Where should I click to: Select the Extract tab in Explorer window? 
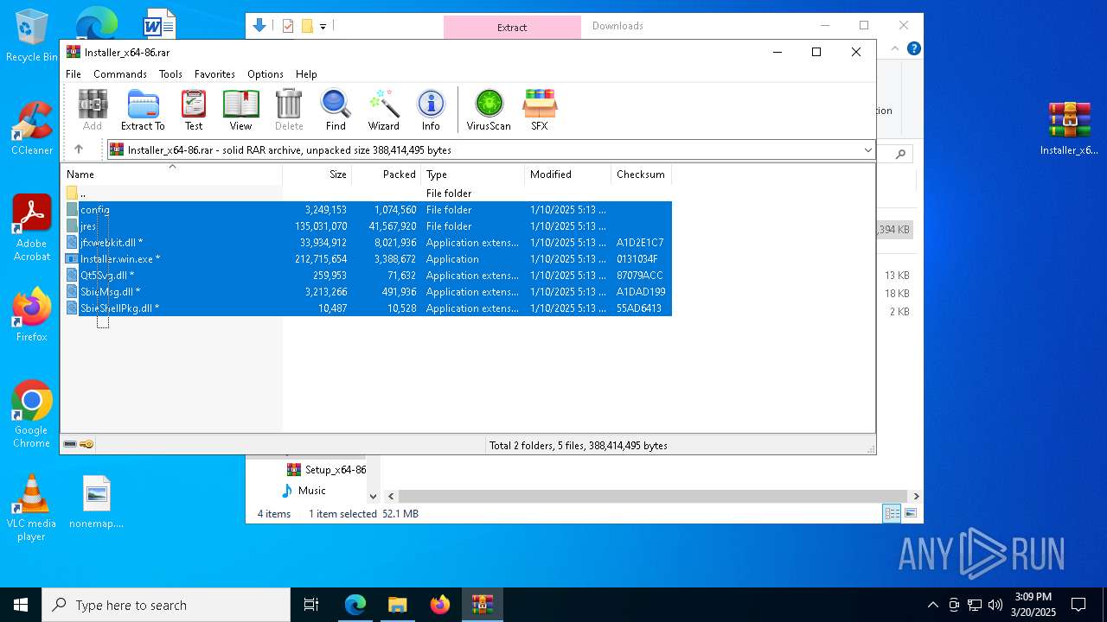[512, 27]
